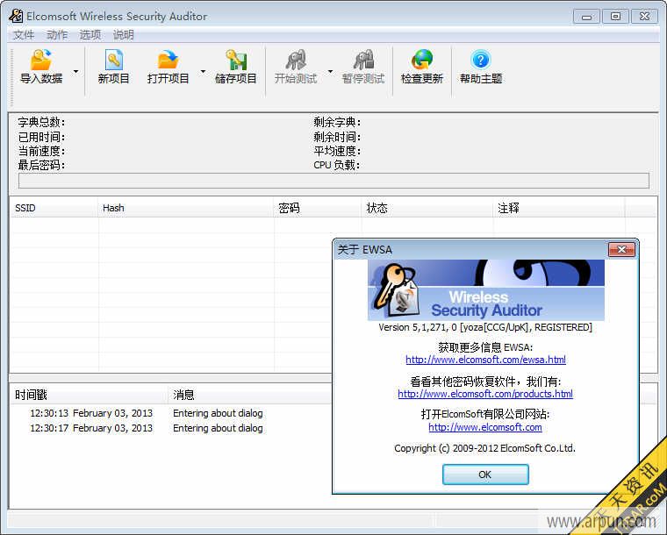Open the http://www.elcomsoft.com link
667x535 pixels.
tap(485, 427)
